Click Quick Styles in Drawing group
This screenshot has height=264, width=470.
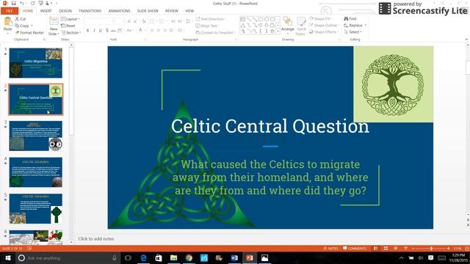(x=300, y=26)
